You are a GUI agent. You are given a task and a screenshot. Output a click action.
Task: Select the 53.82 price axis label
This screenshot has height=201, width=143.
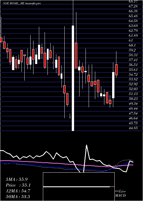(x=133, y=79)
